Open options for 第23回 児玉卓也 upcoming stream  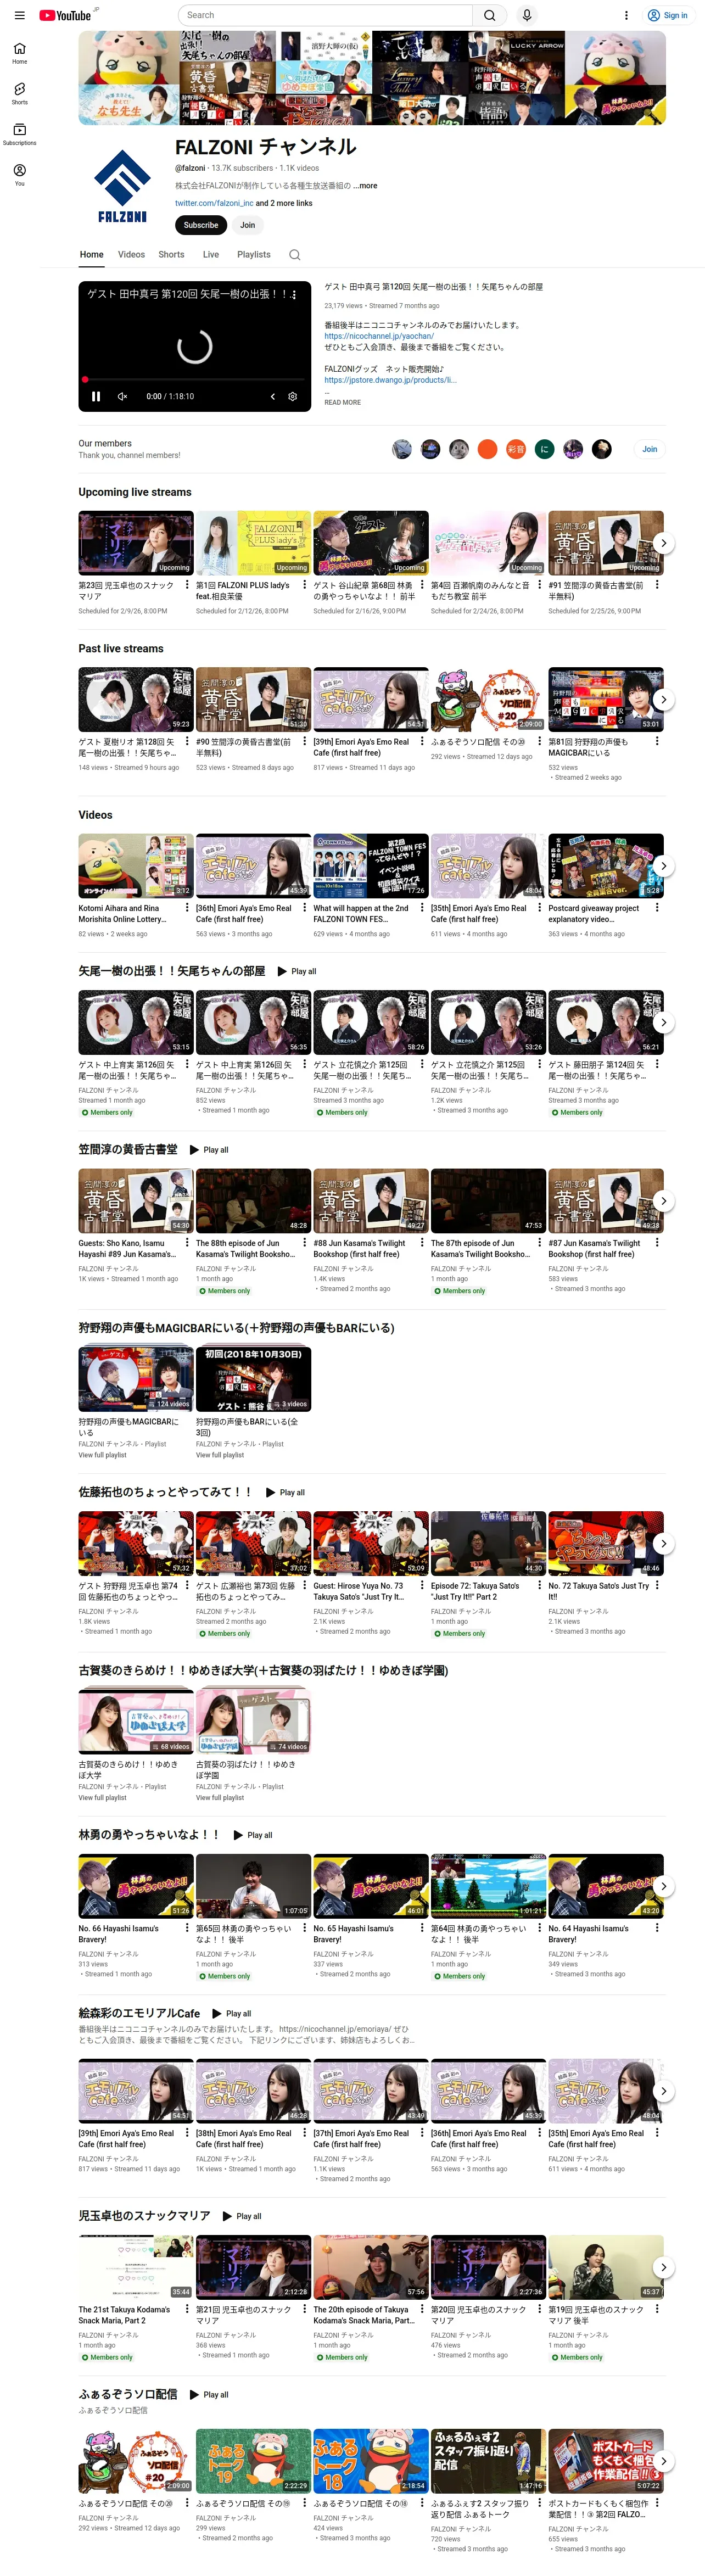tap(187, 585)
